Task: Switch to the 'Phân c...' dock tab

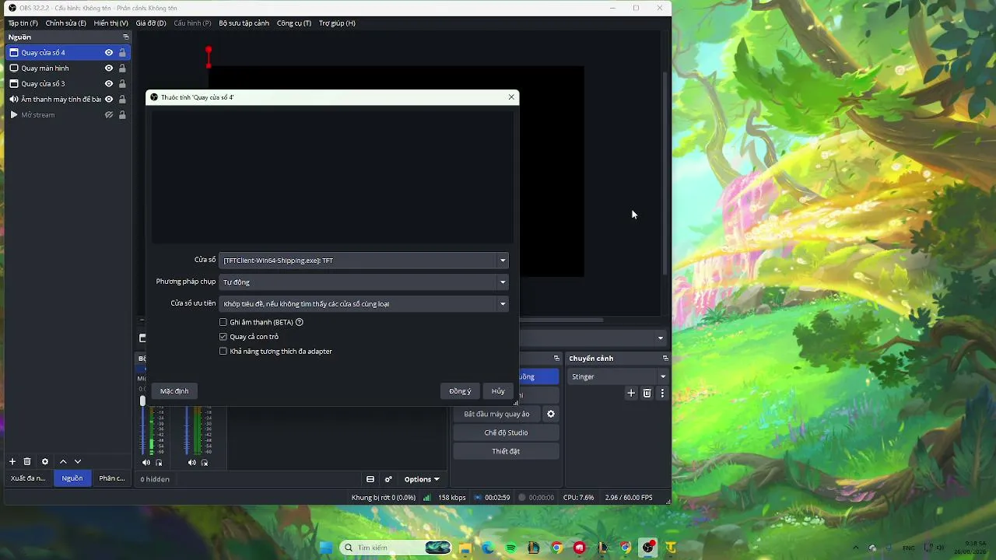Action: (x=112, y=478)
